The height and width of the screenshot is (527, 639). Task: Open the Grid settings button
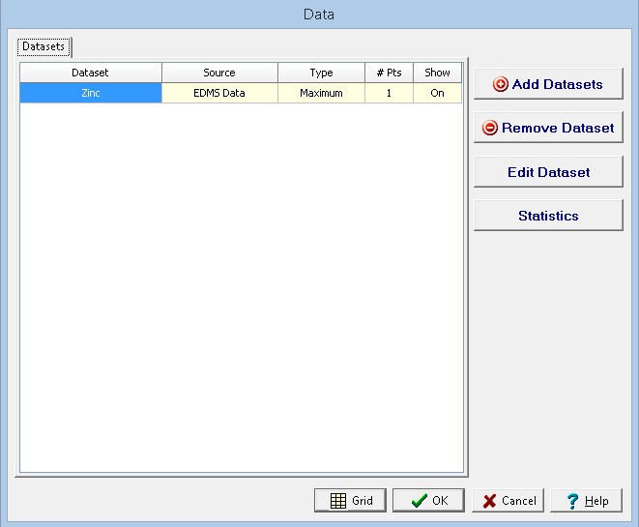click(x=350, y=500)
